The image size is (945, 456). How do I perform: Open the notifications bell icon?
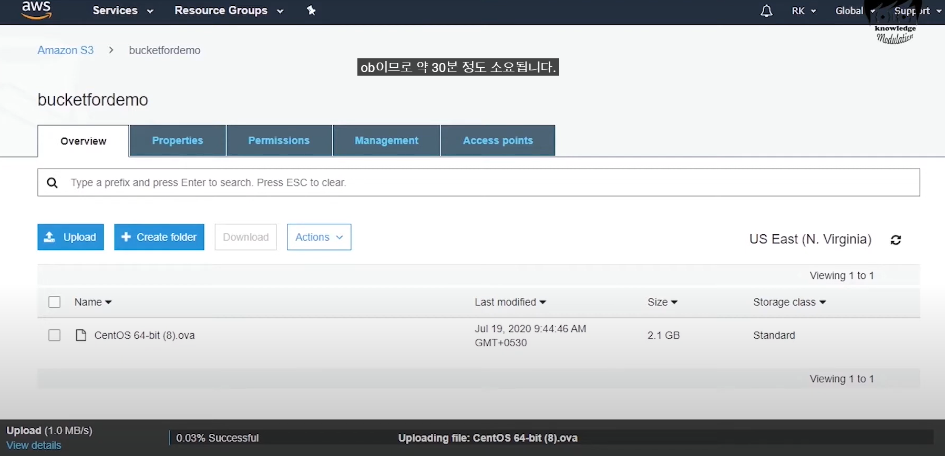(766, 11)
